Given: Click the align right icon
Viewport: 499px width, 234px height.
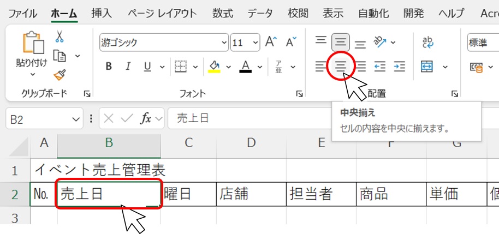Looking at the screenshot, I should point(360,67).
